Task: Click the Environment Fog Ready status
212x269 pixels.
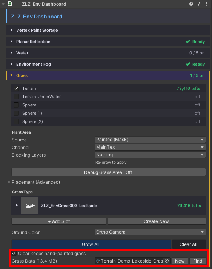Action: (x=195, y=64)
